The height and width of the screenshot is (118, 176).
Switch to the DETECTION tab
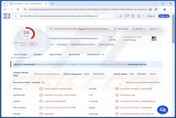tap(20, 55)
